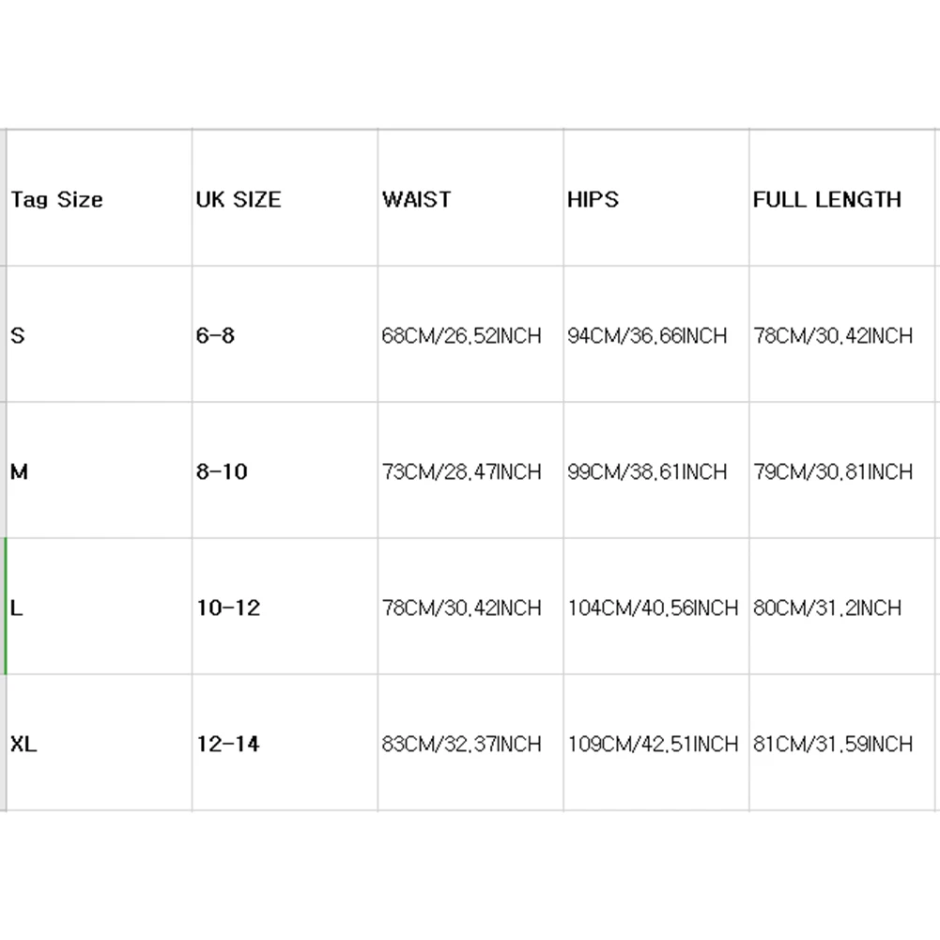Click the UK size 10-12 cell

tap(285, 607)
